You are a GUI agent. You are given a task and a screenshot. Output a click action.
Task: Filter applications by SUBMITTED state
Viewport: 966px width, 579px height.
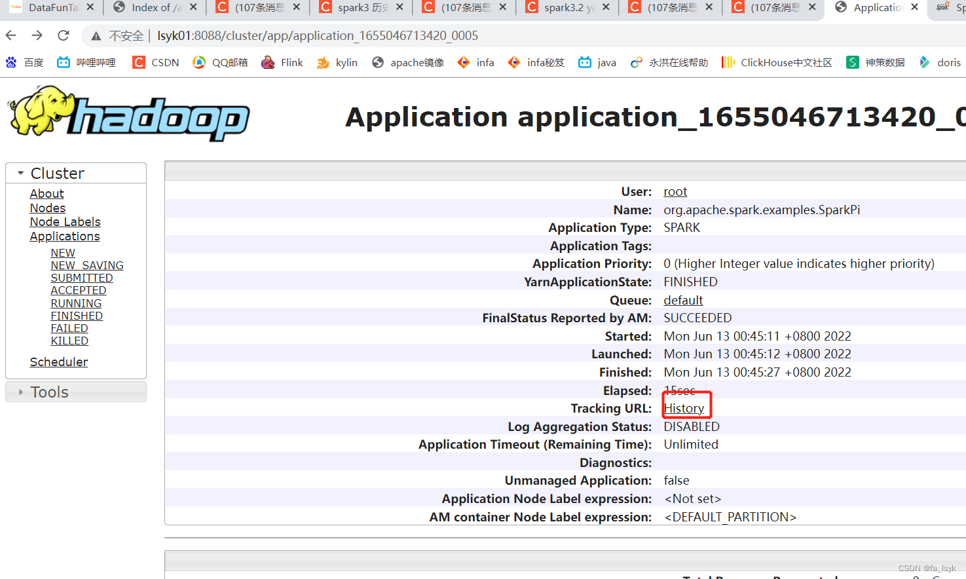(82, 278)
